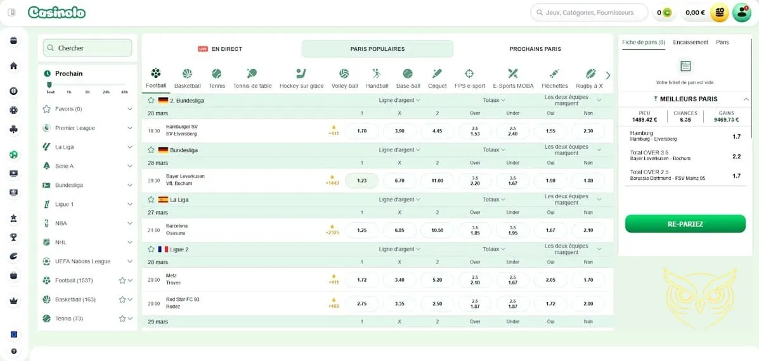759x361 pixels.
Task: Open the Fléchettes sport category
Action: coord(554,74)
